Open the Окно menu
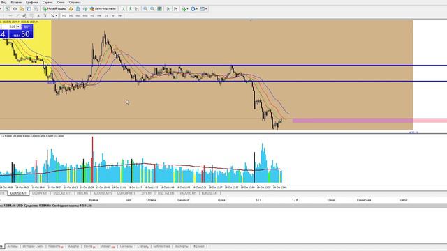447x251 pixels. click(x=61, y=2)
